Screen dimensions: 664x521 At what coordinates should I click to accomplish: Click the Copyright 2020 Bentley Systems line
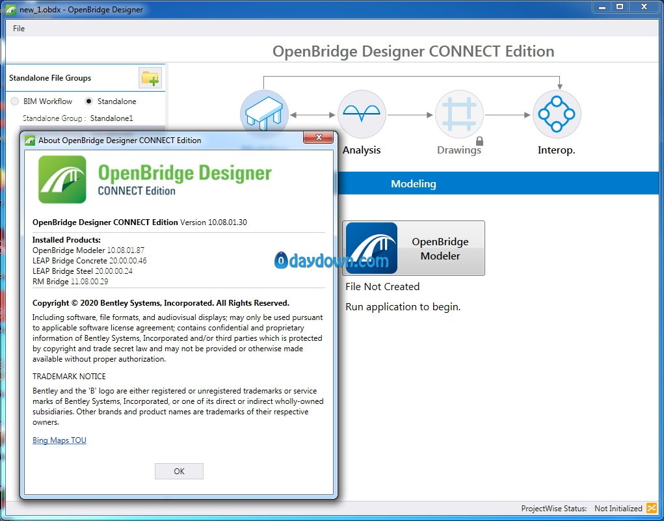pos(161,303)
